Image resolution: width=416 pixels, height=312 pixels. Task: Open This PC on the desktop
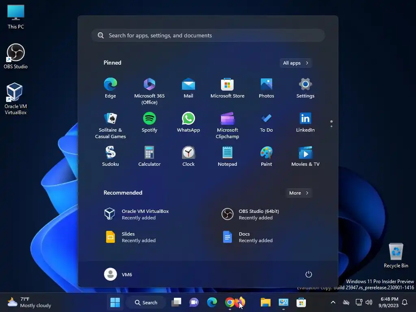click(16, 17)
